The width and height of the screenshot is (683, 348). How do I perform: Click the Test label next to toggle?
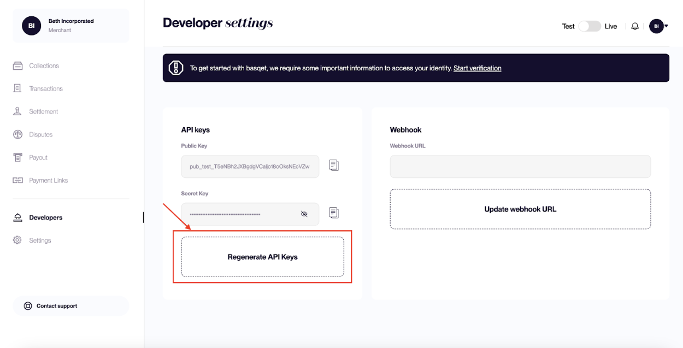pyautogui.click(x=568, y=26)
